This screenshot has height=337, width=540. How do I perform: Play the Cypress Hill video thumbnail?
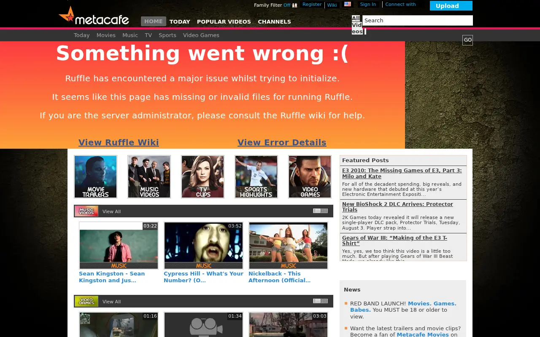coord(203,246)
